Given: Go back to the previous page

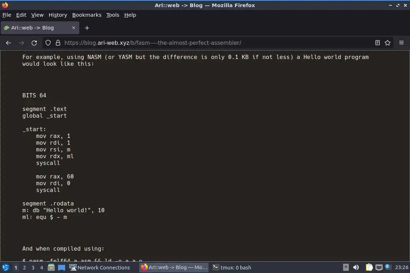Looking at the screenshot, I should [9, 43].
